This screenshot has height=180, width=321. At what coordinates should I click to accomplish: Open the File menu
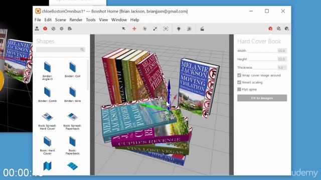pyautogui.click(x=38, y=20)
